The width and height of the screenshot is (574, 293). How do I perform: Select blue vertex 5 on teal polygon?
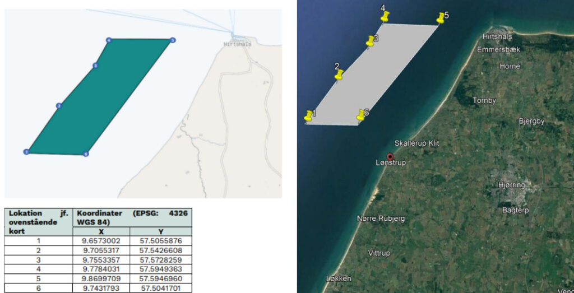tap(173, 40)
